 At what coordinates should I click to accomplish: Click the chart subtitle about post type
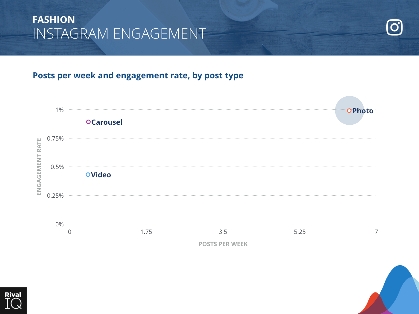[138, 76]
